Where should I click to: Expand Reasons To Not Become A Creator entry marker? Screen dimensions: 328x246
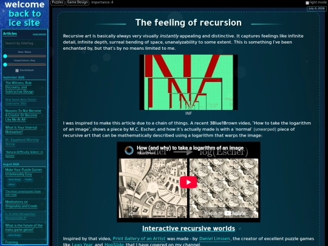click(43, 115)
